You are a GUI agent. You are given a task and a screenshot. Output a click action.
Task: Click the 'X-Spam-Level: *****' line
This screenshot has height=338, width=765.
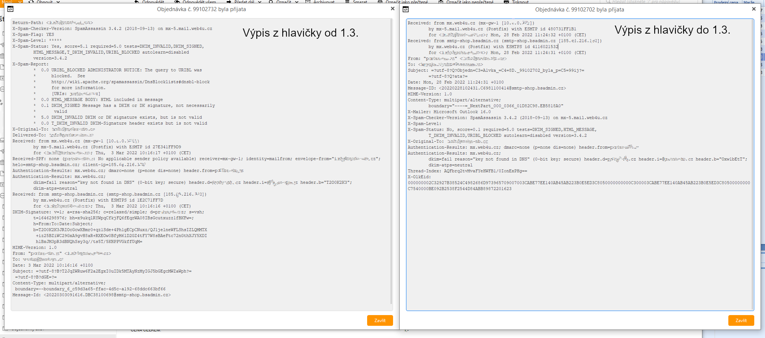coord(37,40)
